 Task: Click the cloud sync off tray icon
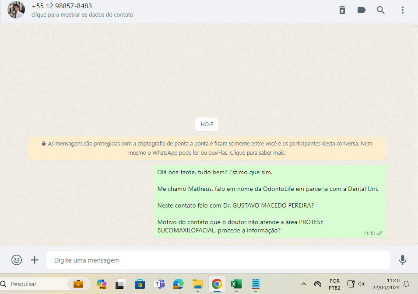[318, 284]
